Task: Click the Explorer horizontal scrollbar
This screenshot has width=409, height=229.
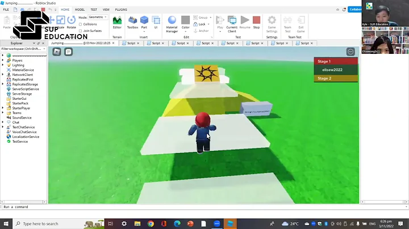Action: [x=23, y=202]
